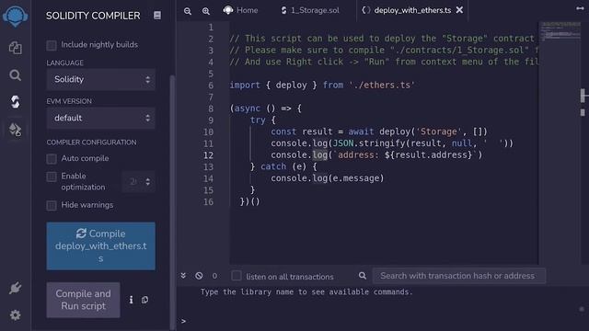Image resolution: width=589 pixels, height=331 pixels.
Task: Zoom in the editor font
Action: coord(206,11)
